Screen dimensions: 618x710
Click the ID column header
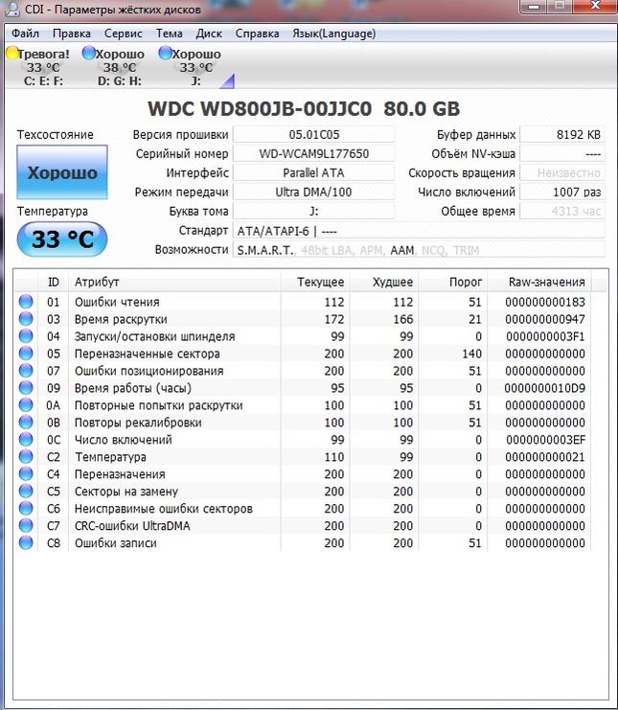point(53,282)
